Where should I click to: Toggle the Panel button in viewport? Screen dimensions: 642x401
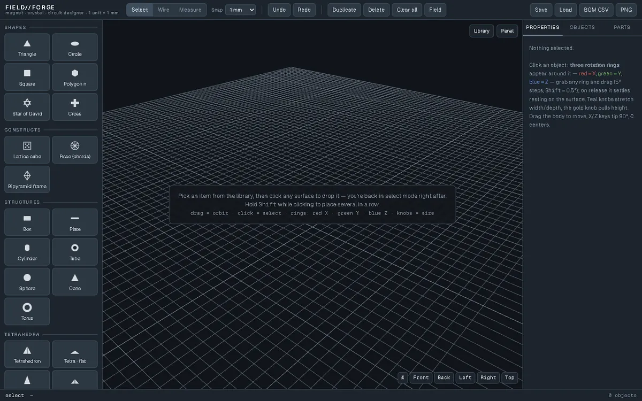point(507,31)
